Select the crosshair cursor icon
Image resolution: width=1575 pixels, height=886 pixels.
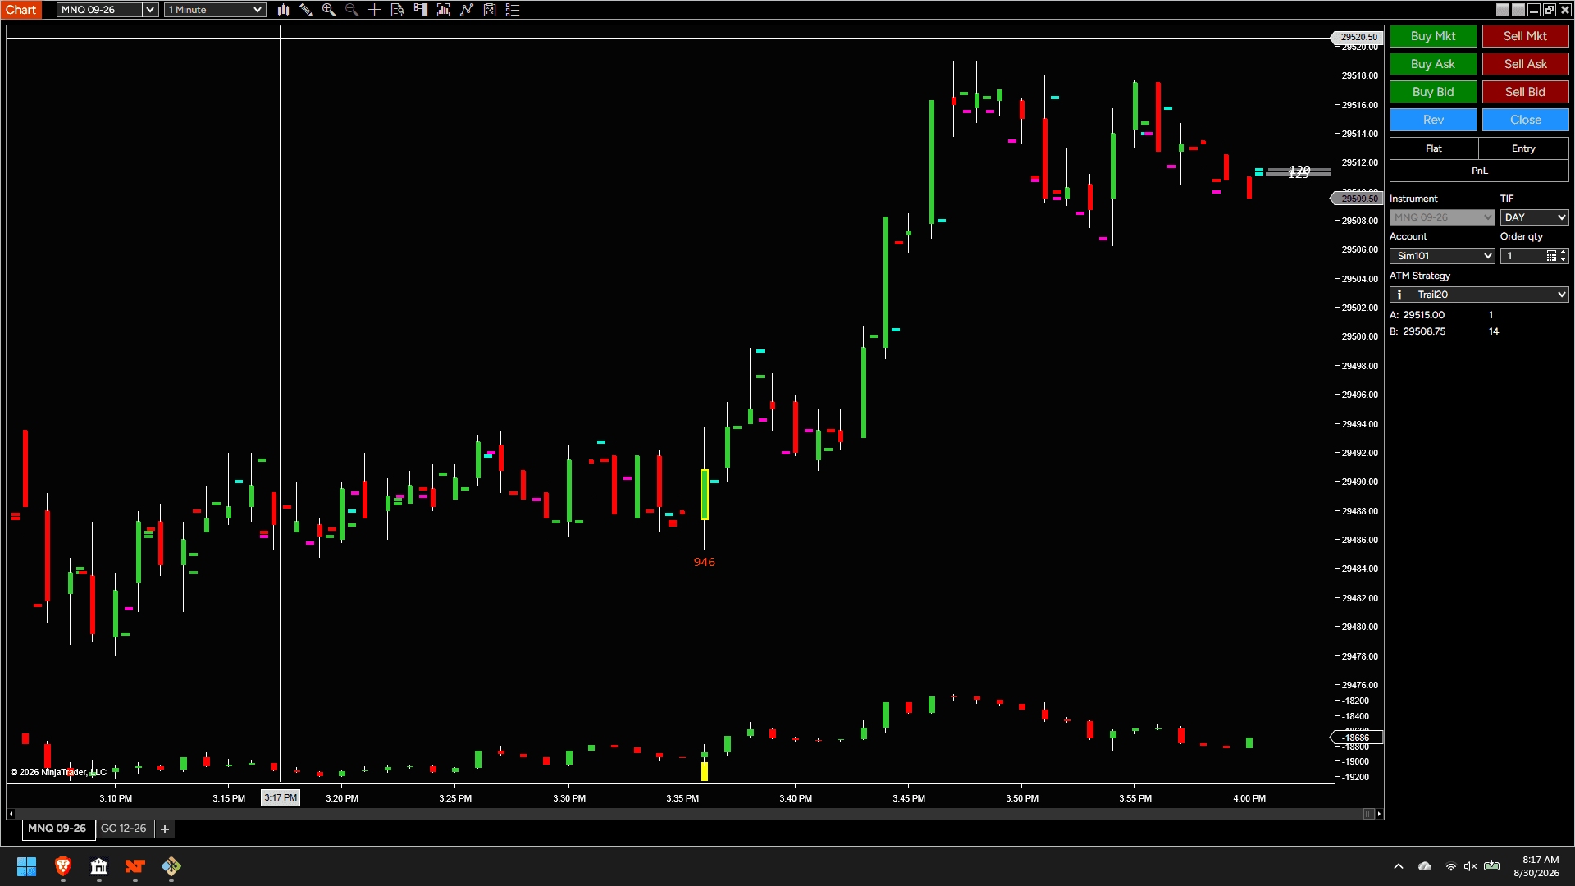(375, 10)
